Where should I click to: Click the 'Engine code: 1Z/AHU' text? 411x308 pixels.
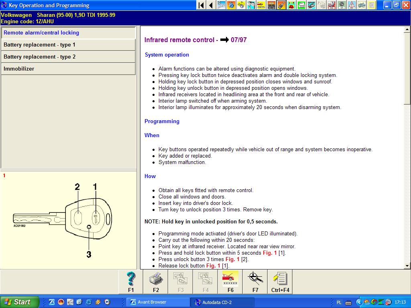27,22
